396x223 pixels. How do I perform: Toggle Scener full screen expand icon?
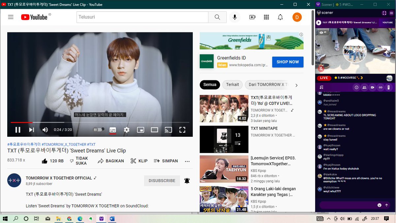[384, 13]
